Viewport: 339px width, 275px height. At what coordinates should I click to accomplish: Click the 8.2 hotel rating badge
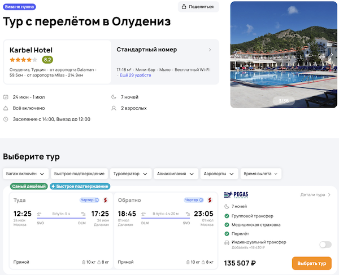pyautogui.click(x=47, y=59)
